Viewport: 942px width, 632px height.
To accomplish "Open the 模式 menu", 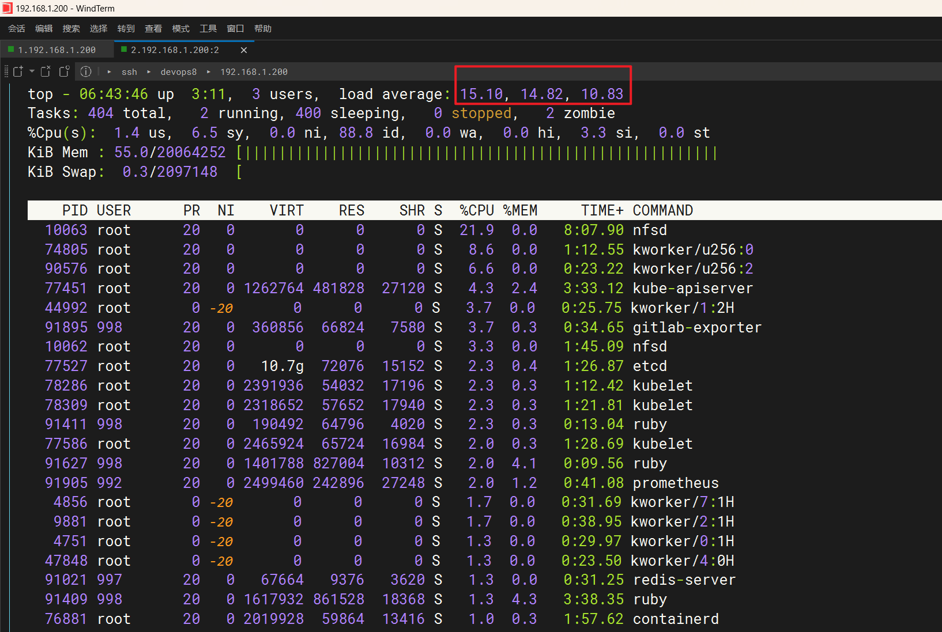I will [181, 28].
